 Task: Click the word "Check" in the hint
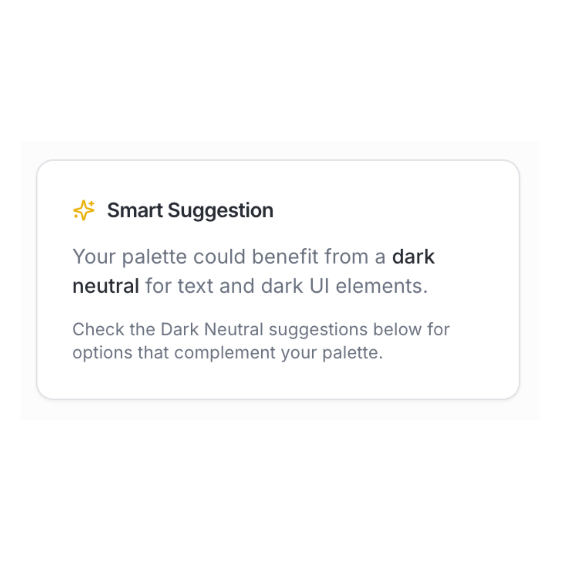tap(98, 329)
